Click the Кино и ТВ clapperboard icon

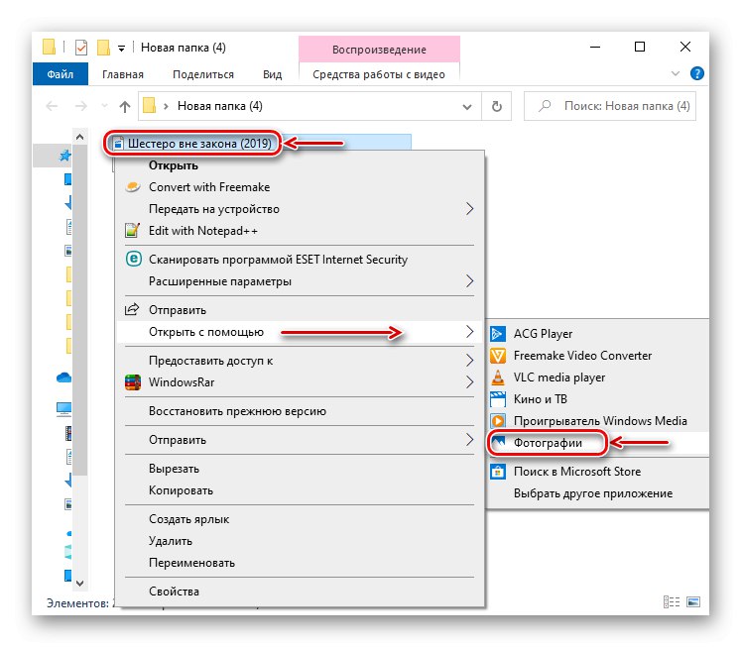pyautogui.click(x=498, y=398)
